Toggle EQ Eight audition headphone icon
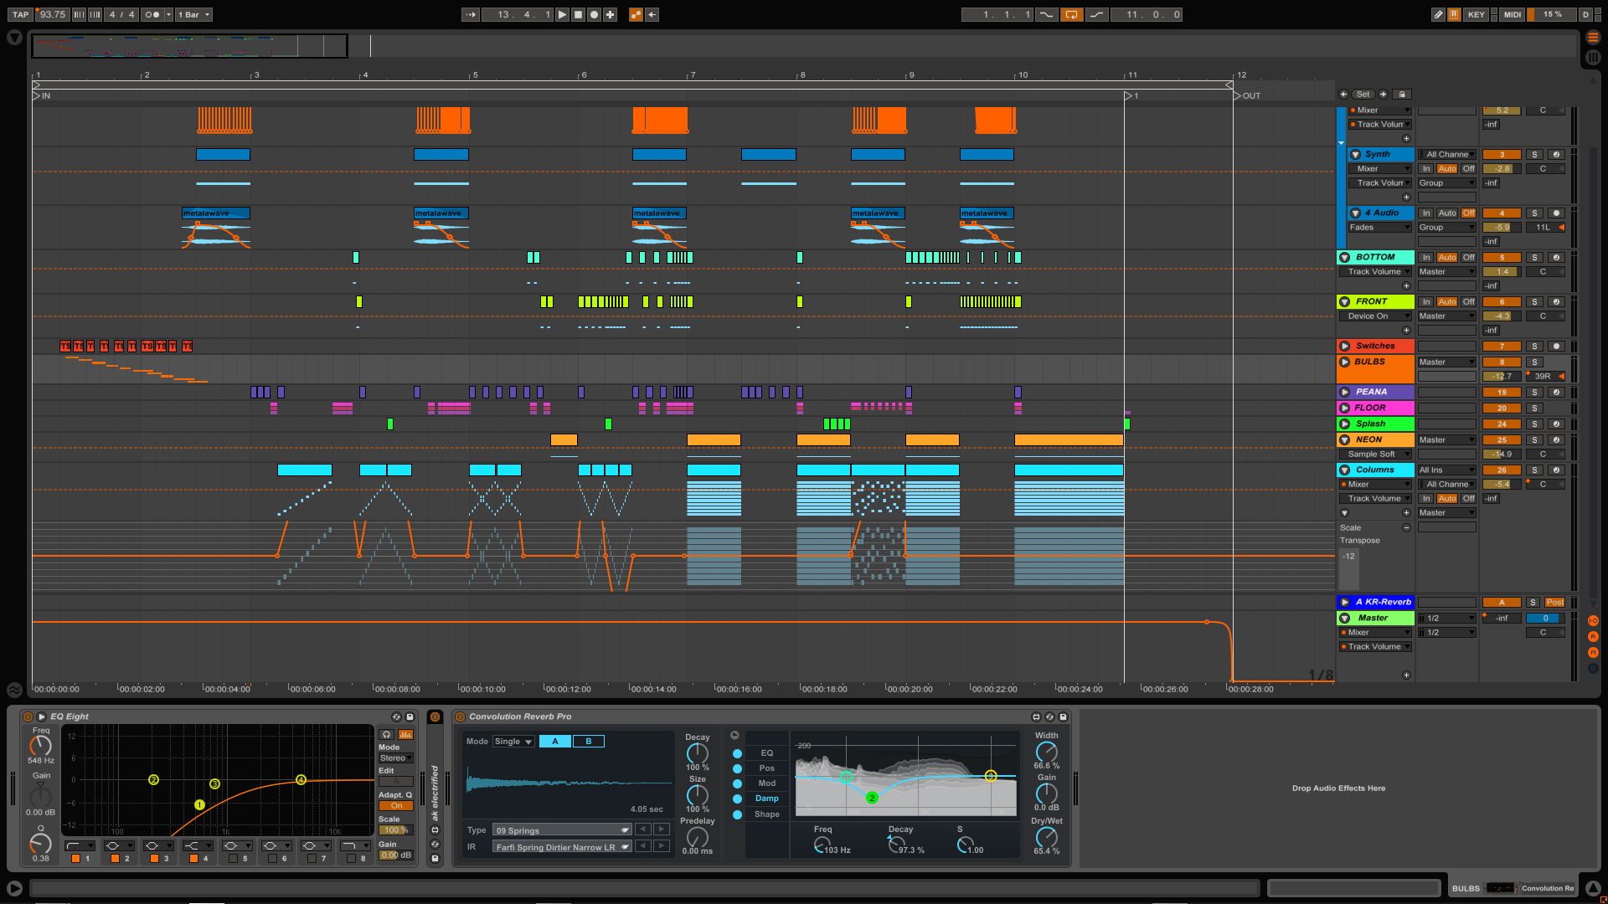 (x=387, y=734)
